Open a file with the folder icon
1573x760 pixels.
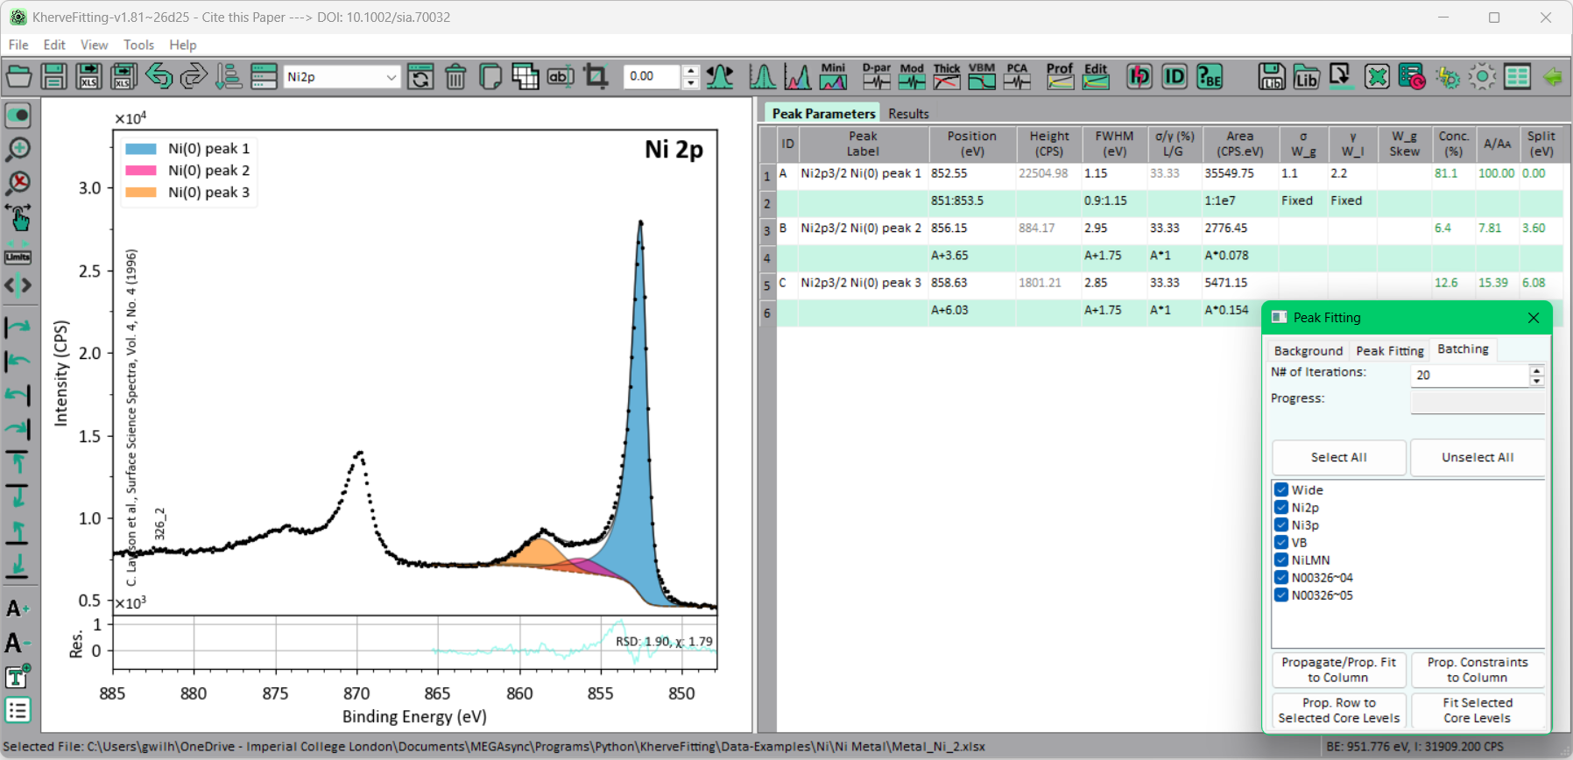[18, 77]
